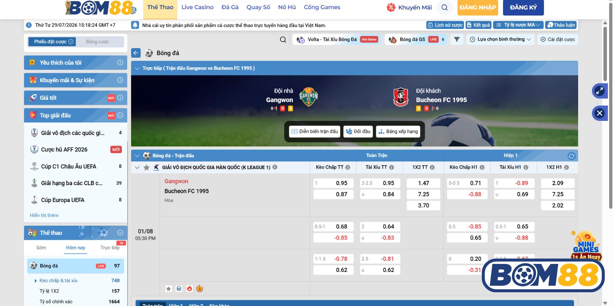Click info icon beside K League 1 title
This screenshot has width=613, height=306.
pyautogui.click(x=275, y=167)
